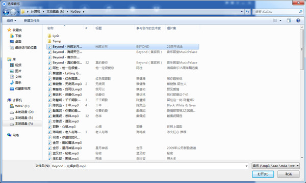Click the 本地磁盘 (E:) drive icon

(12, 118)
